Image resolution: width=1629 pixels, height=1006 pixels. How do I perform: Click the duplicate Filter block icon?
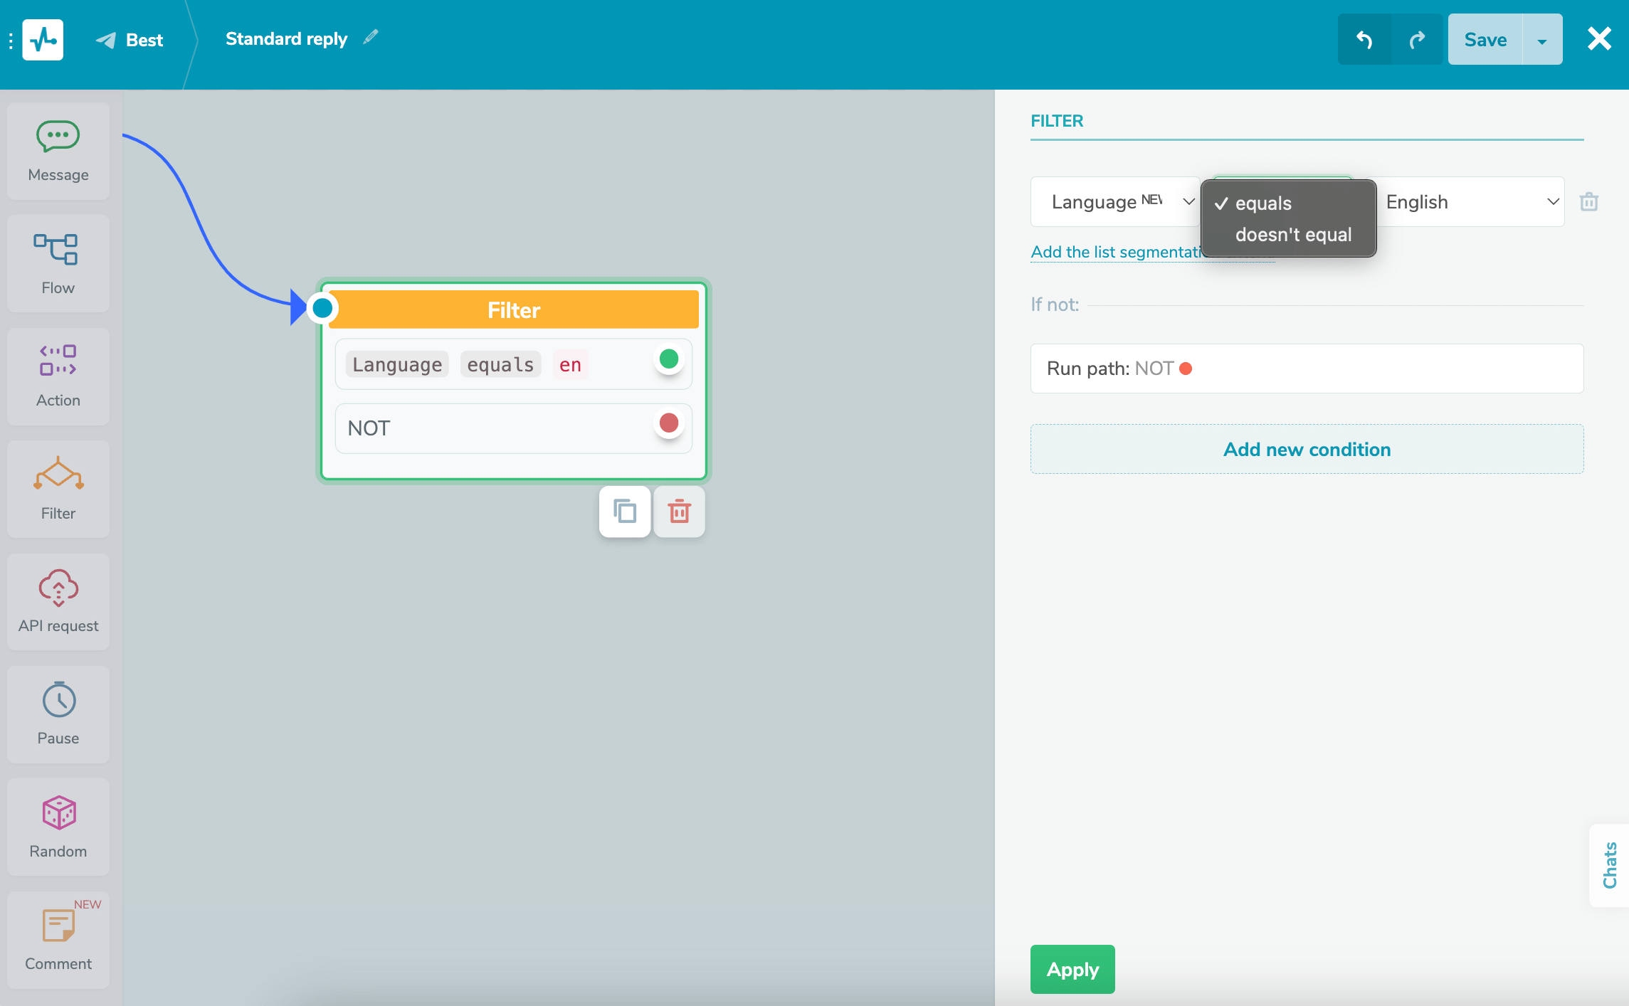pyautogui.click(x=625, y=512)
